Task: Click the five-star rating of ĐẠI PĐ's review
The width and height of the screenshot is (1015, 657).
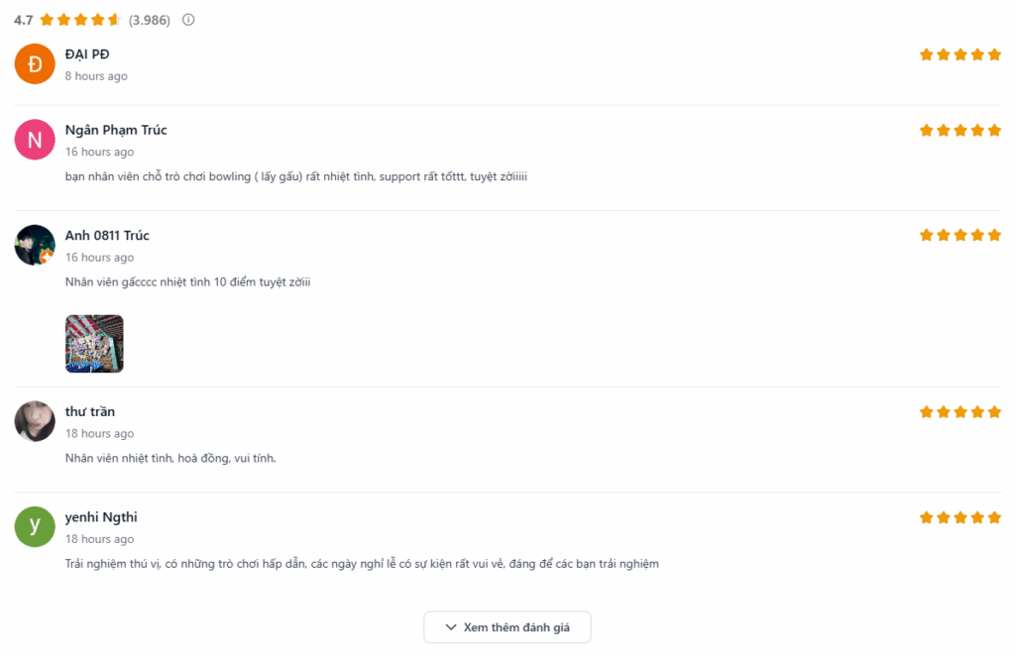Action: point(959,55)
